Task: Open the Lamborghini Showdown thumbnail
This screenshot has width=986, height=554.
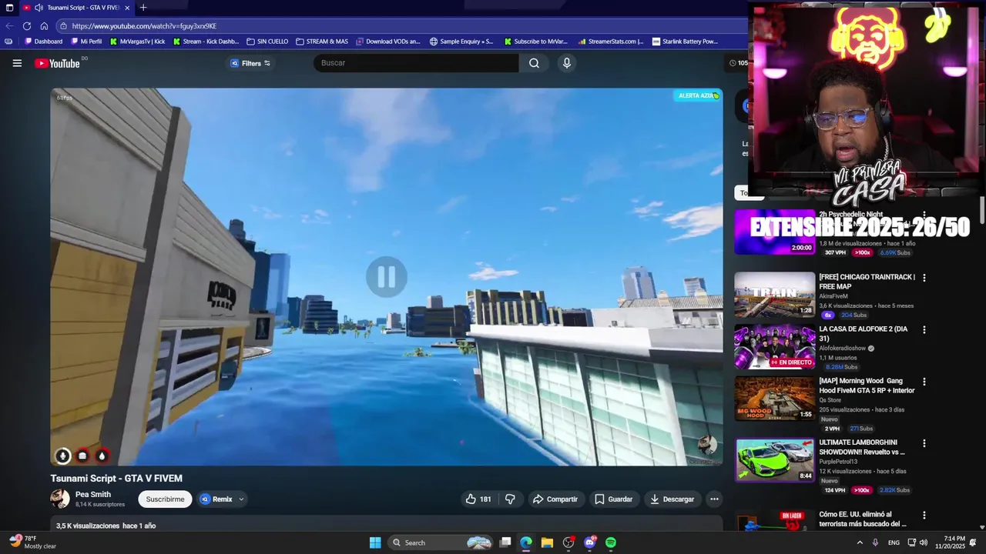Action: [774, 460]
